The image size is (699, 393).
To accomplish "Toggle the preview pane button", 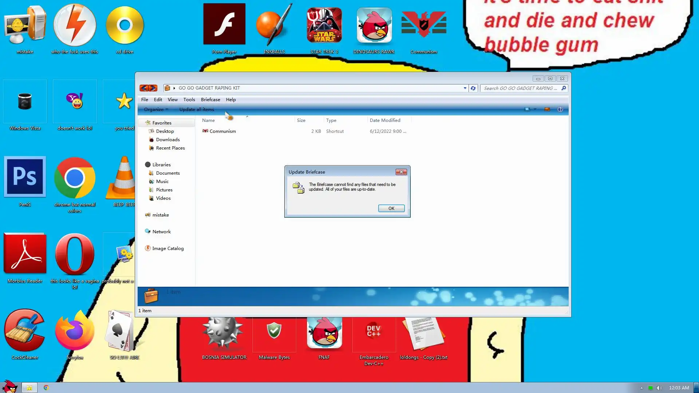I will coord(547,109).
